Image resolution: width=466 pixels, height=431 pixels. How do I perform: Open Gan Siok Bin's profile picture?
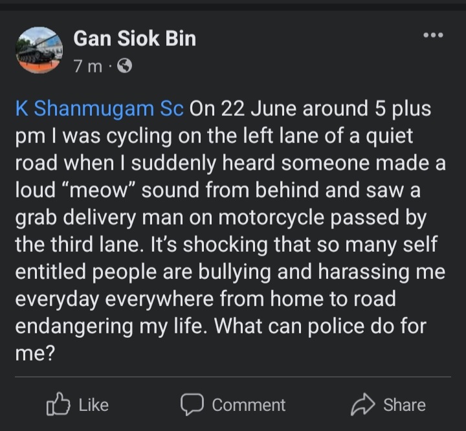(x=39, y=50)
